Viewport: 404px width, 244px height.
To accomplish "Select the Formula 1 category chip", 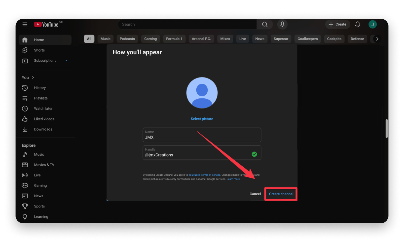I will 174,39.
